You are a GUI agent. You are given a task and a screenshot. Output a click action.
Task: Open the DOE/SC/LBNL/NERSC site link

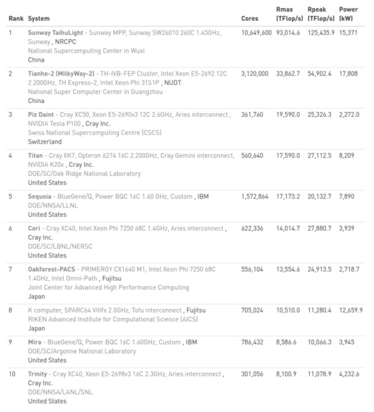pyautogui.click(x=60, y=246)
